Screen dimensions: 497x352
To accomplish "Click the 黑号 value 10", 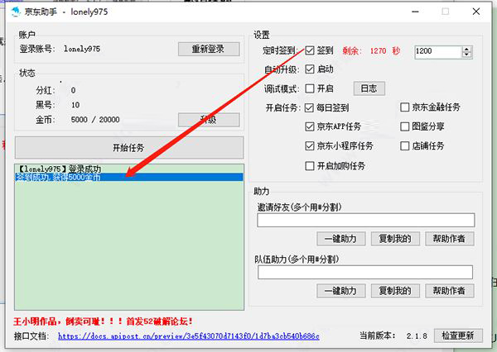I will pos(75,105).
